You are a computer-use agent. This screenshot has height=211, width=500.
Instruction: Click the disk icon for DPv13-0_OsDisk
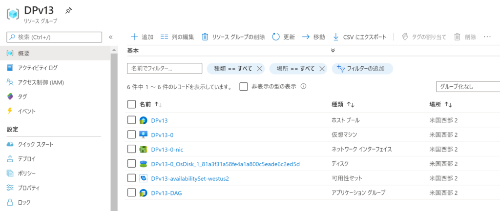point(144,164)
